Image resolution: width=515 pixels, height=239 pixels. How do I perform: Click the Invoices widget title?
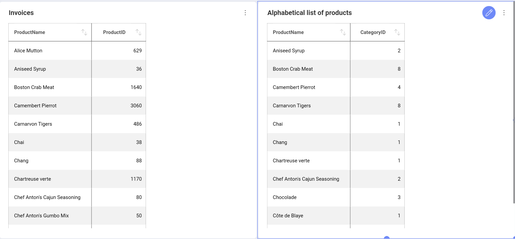(x=21, y=13)
